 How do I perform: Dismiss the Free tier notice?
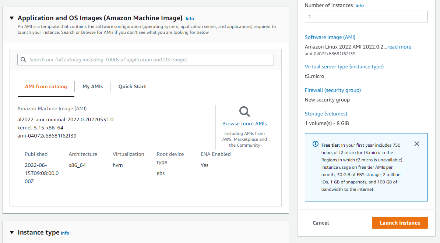(x=417, y=144)
